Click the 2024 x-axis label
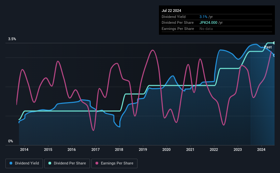This screenshot has height=173, width=280. 261,150
